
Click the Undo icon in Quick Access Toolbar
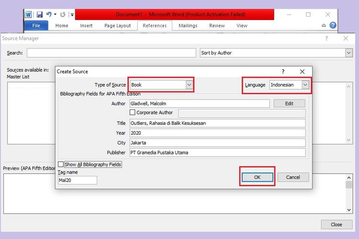click(49, 14)
